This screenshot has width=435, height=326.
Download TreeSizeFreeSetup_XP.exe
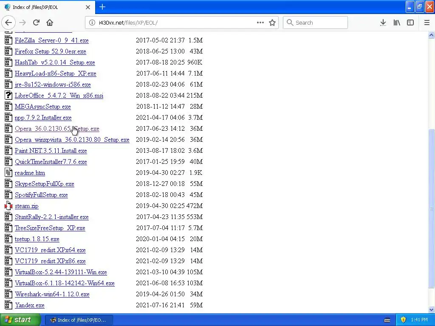pyautogui.click(x=50, y=228)
